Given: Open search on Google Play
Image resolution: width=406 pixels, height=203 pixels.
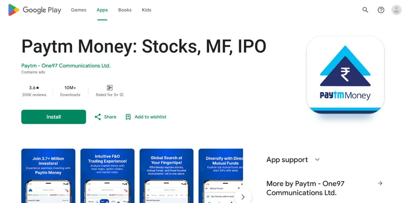Looking at the screenshot, I should pos(365,10).
